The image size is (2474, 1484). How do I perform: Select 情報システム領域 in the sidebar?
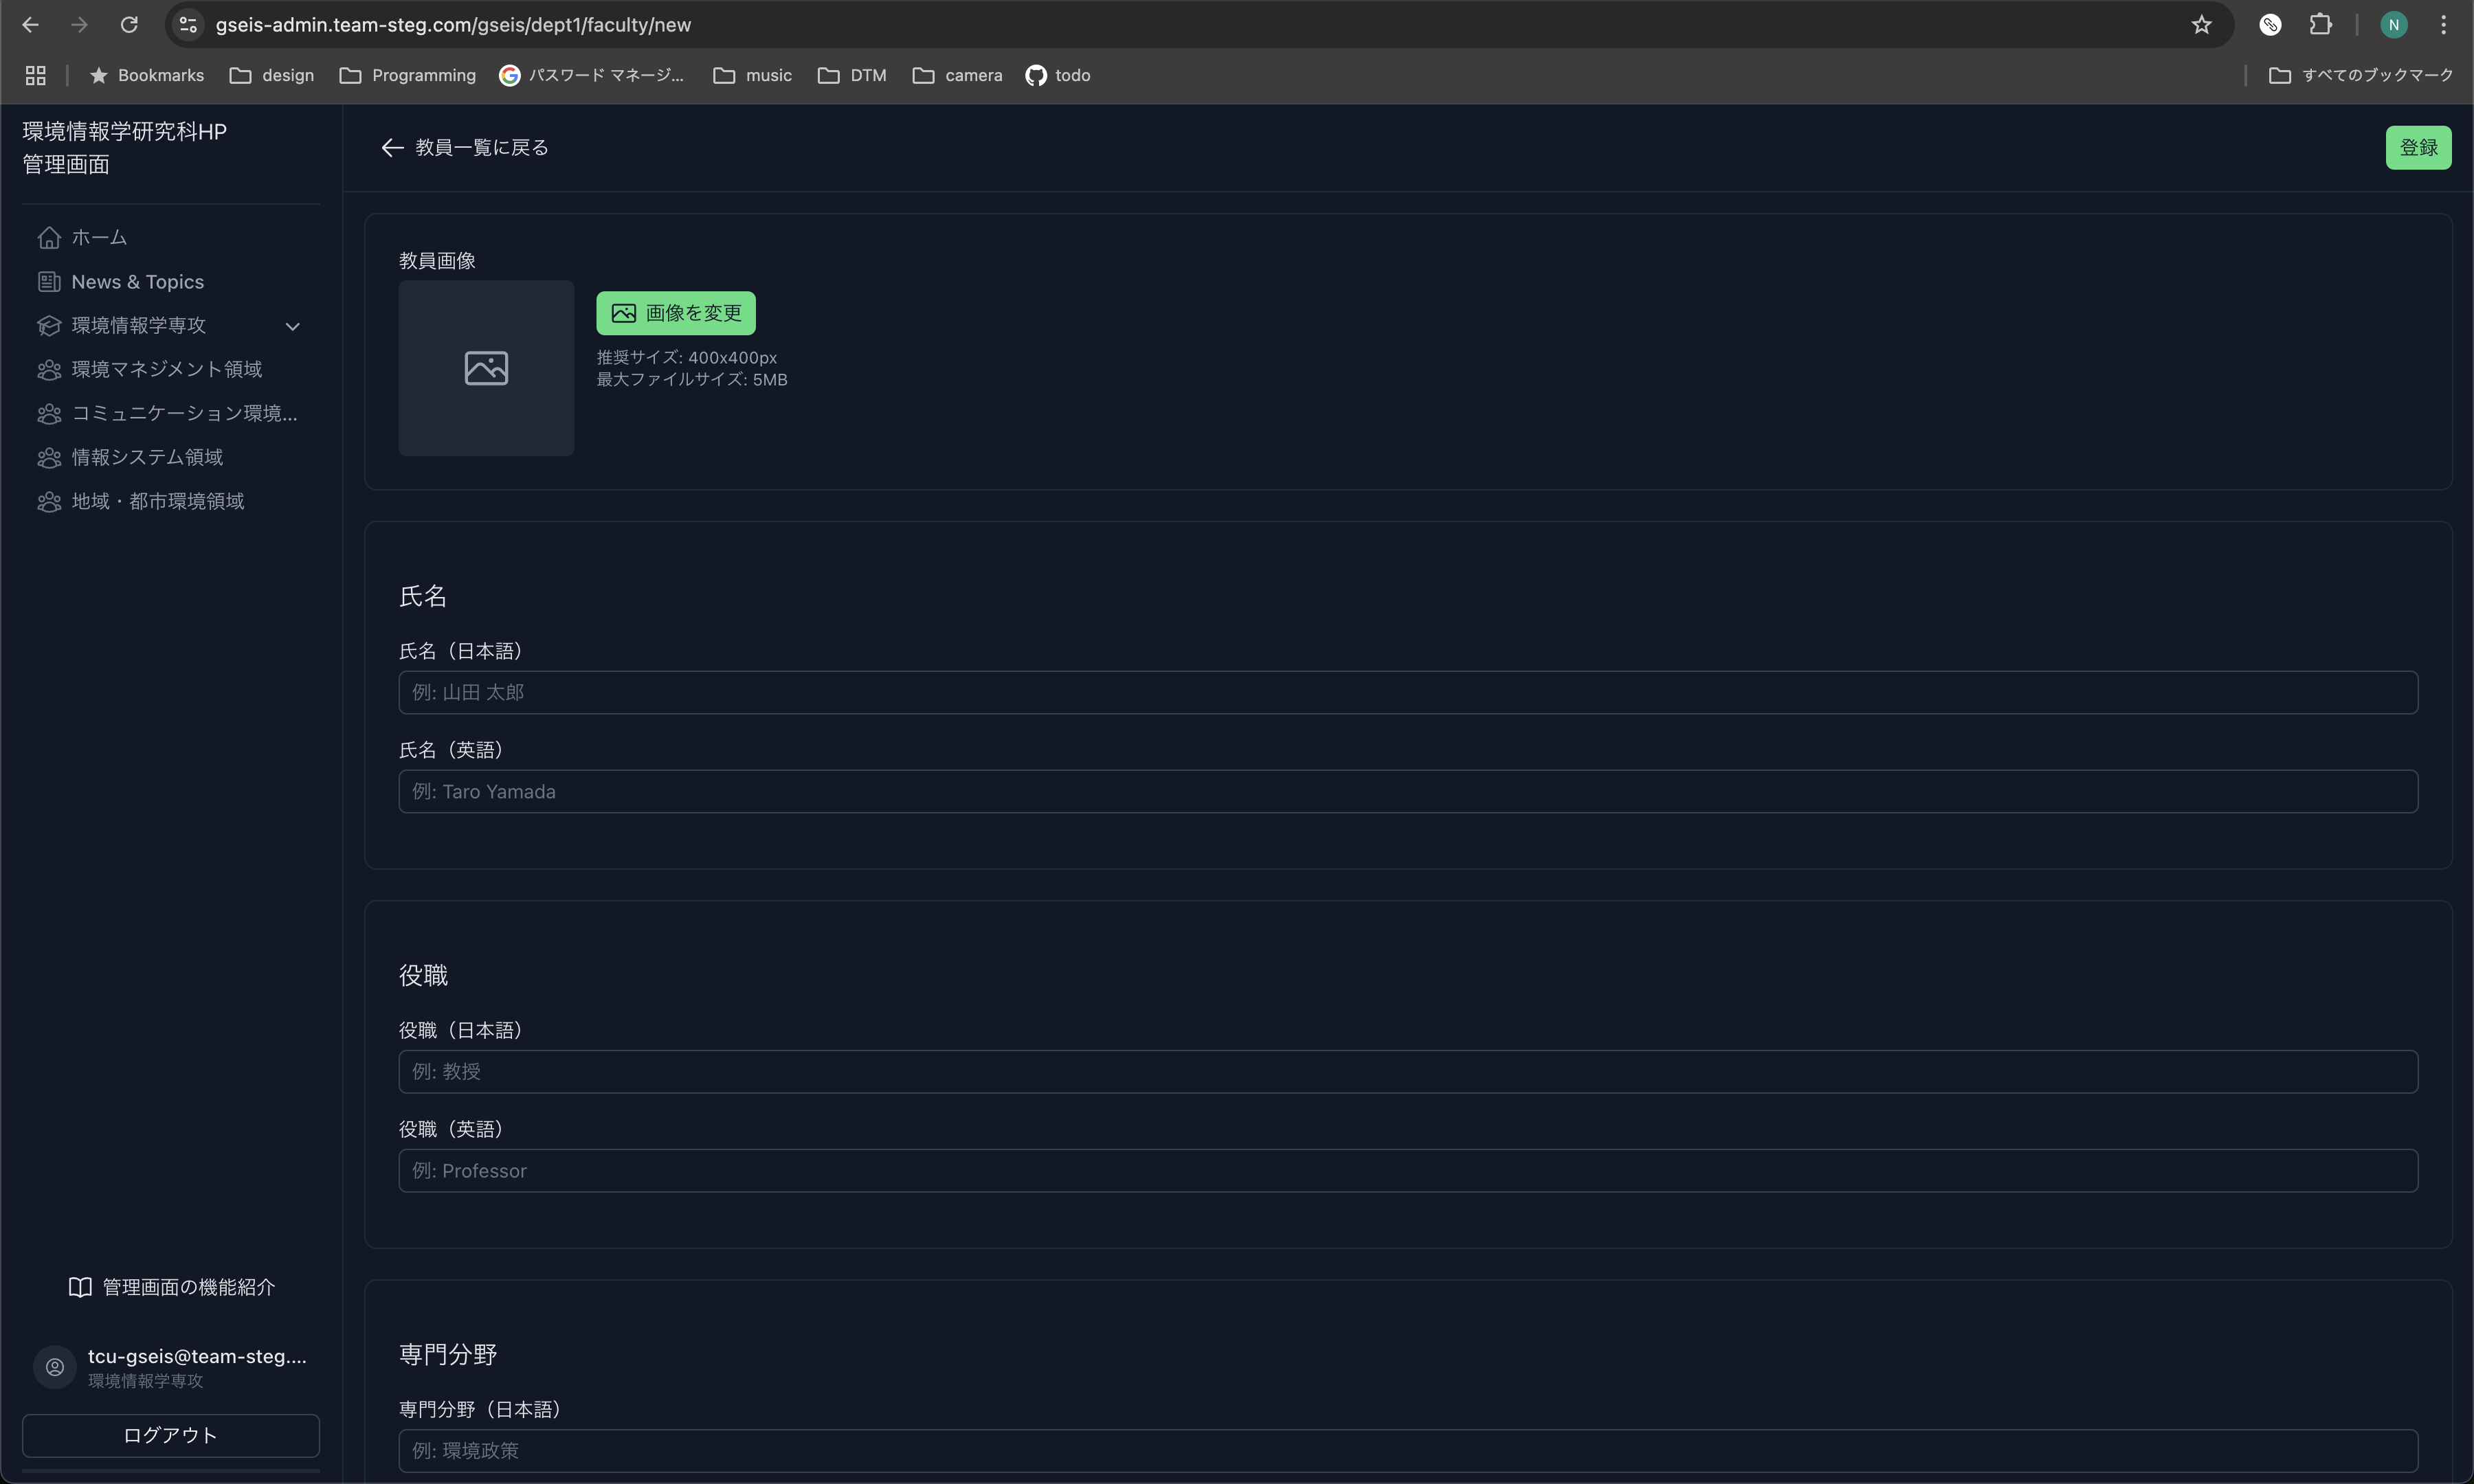147,457
